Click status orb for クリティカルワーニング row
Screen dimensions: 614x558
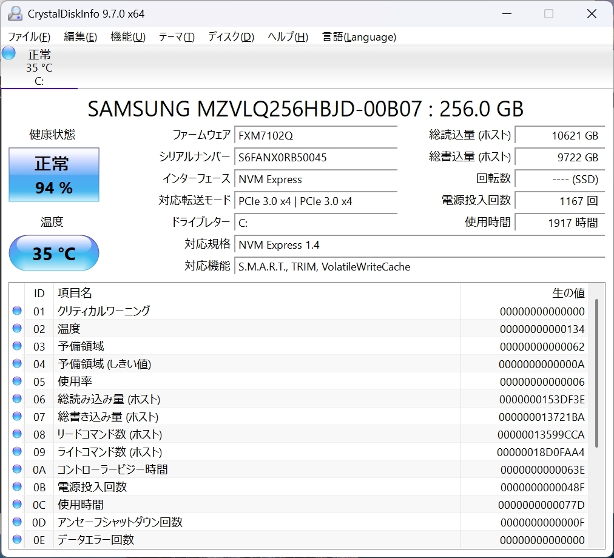tap(17, 311)
